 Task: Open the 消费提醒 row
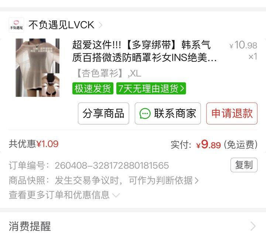(133, 226)
